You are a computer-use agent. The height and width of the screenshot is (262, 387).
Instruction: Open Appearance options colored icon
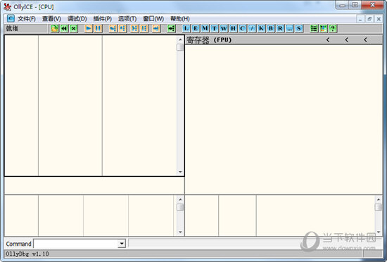323,29
